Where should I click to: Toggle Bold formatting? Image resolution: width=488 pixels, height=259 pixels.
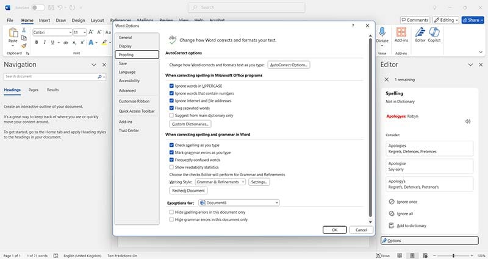37,42
